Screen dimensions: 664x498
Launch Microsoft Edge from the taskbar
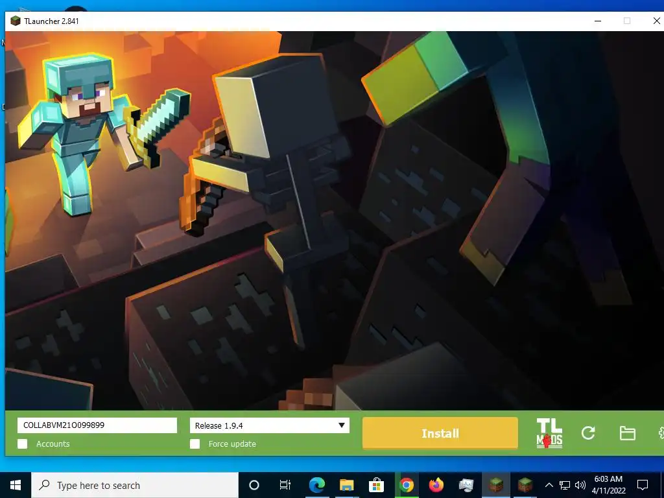[316, 485]
